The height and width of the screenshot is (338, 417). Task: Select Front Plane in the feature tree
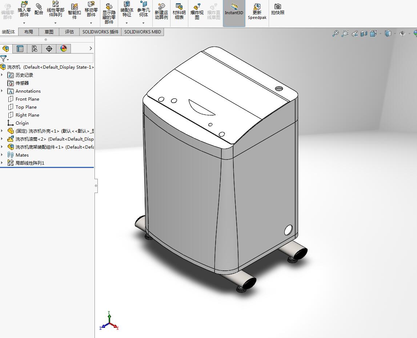[x=27, y=99]
